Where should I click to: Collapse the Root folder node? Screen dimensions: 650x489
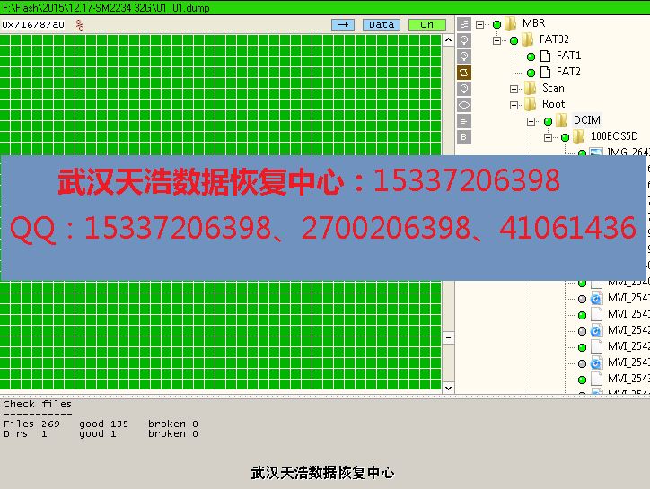coord(514,104)
